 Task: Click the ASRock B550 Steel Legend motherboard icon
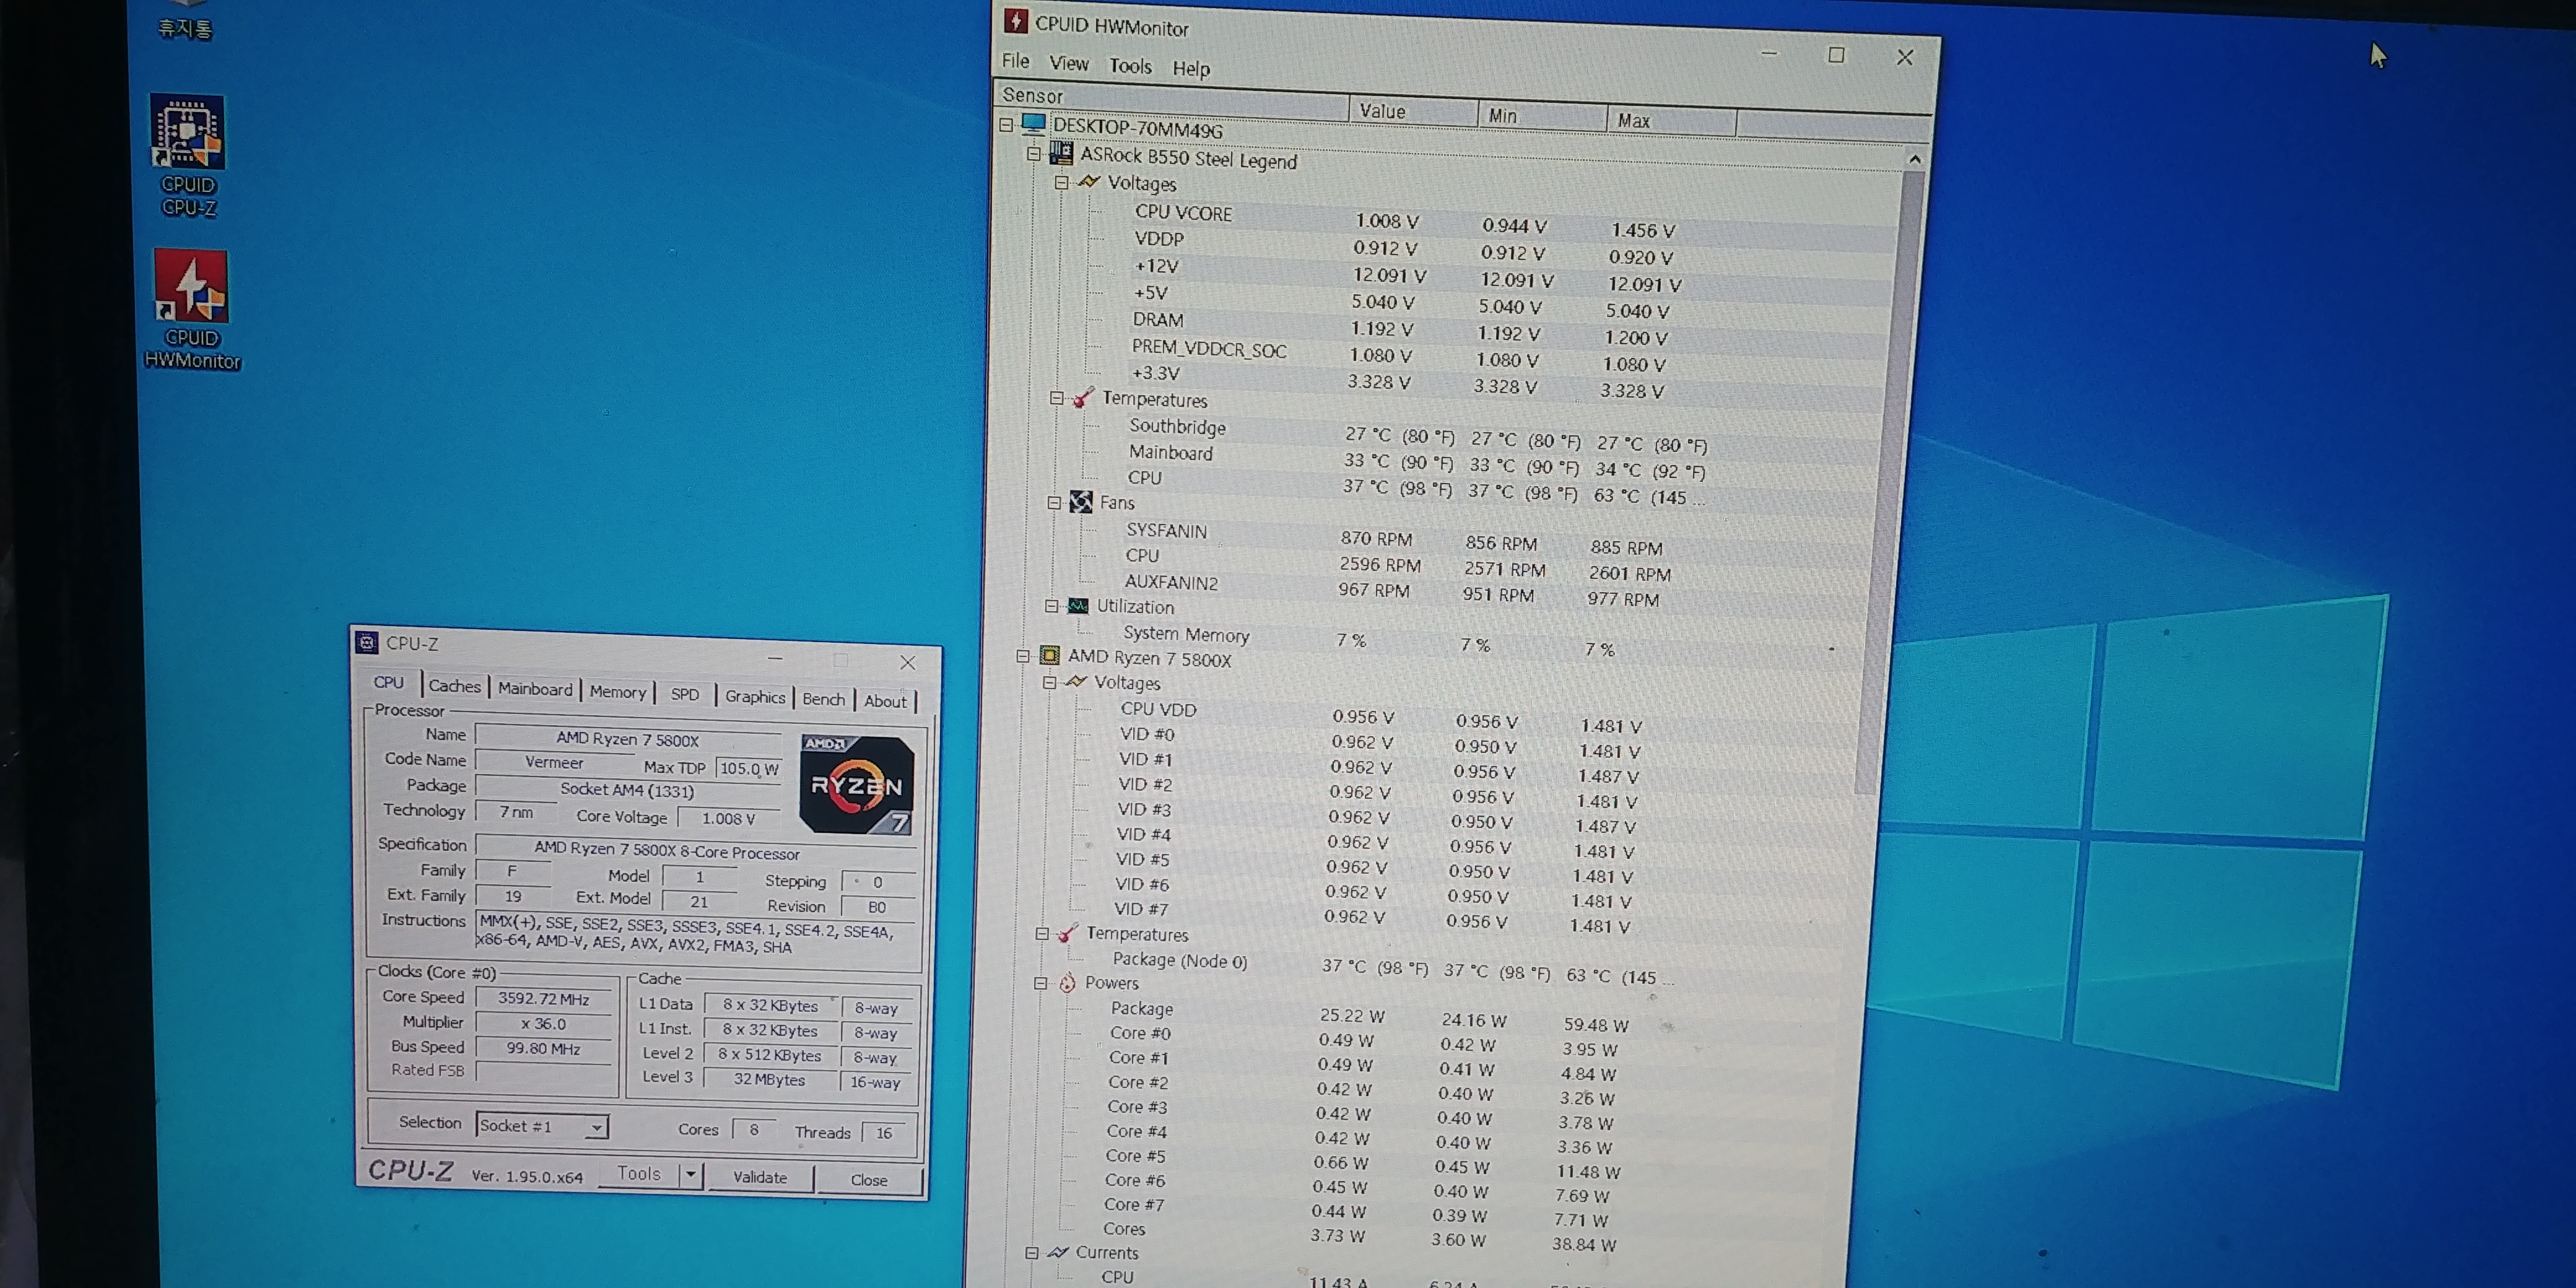(x=1061, y=154)
